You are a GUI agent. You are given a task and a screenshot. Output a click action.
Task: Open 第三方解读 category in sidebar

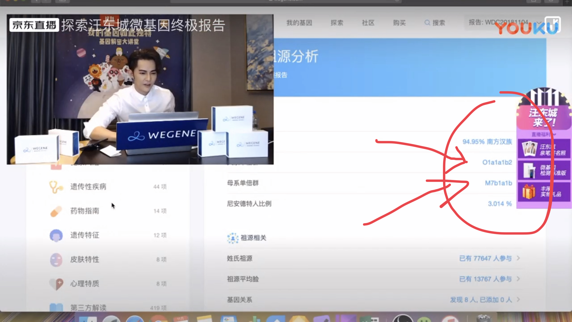point(108,308)
